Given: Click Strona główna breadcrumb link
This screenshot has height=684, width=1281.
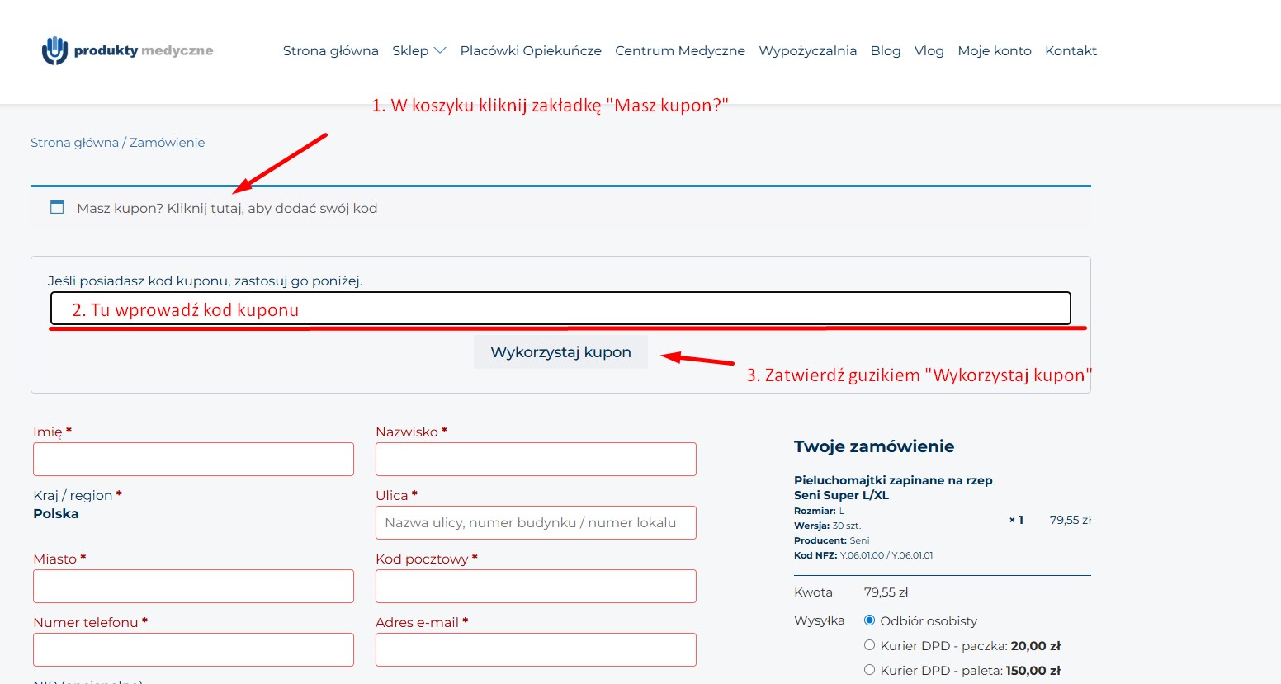Looking at the screenshot, I should coord(74,143).
